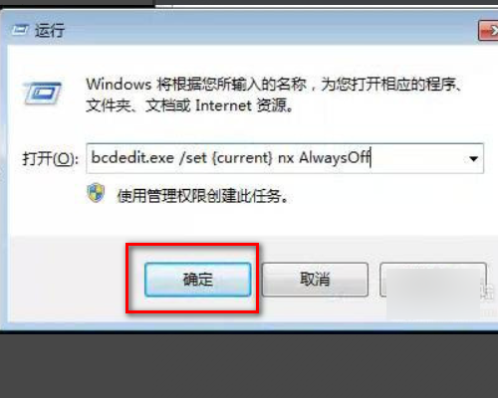Click the word nx in the command
Viewport: 498px width, 398px height.
click(286, 158)
